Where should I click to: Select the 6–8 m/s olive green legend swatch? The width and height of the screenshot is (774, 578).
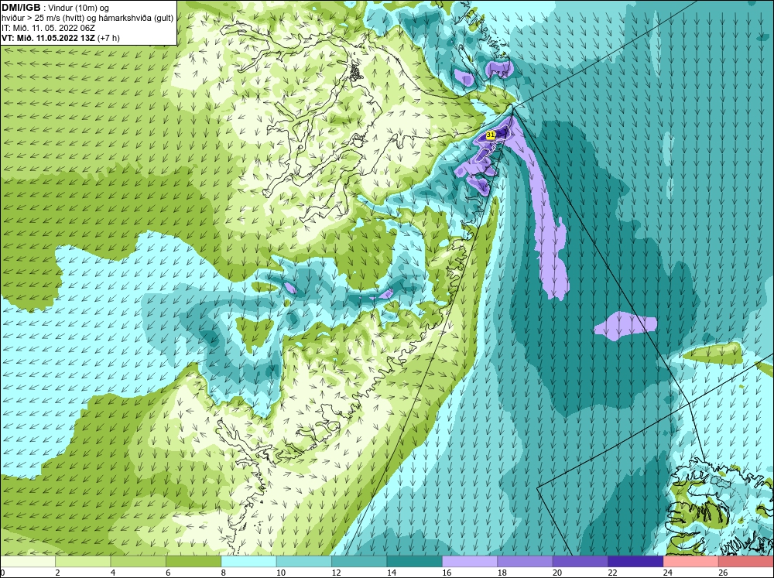coord(193,561)
